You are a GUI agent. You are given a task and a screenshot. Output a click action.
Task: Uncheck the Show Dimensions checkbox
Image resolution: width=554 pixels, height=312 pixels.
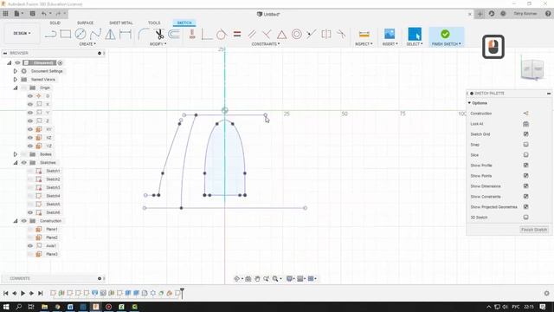525,186
